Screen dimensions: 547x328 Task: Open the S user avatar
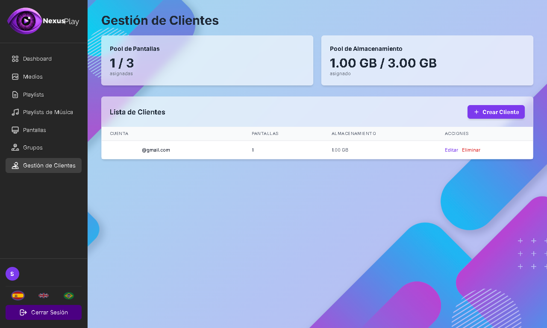[12, 273]
